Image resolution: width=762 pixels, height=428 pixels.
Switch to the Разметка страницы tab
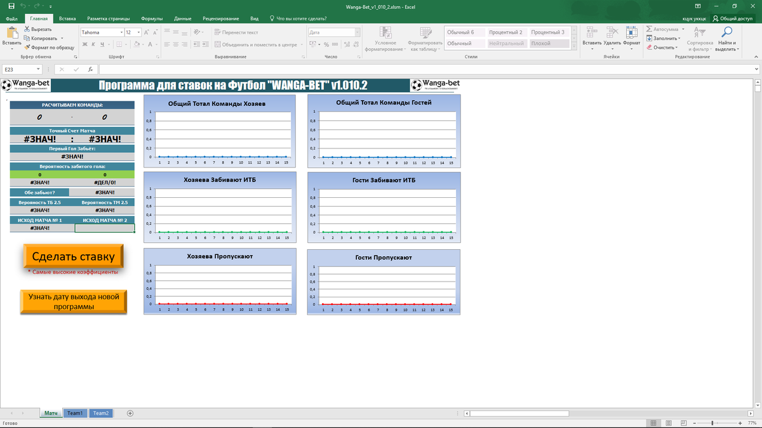[108, 18]
